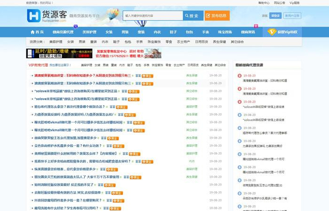This screenshot has height=211, width=329.
Task: Click orange heart badge in 抖音同款趣皂 row
Action: coord(119,201)
